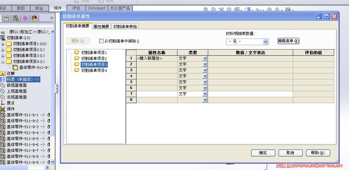The height and width of the screenshot is (170, 349).
Task: Open 材料明细表数量 dropdown
Action: coord(265,42)
